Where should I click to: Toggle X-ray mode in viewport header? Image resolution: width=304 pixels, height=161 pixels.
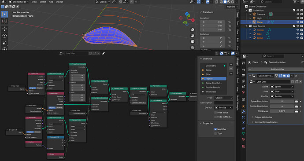[x=216, y=2]
